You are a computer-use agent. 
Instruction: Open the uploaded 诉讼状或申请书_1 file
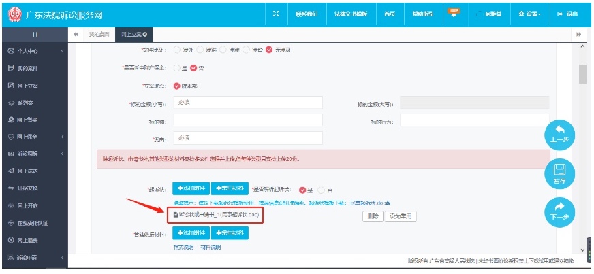pos(217,215)
